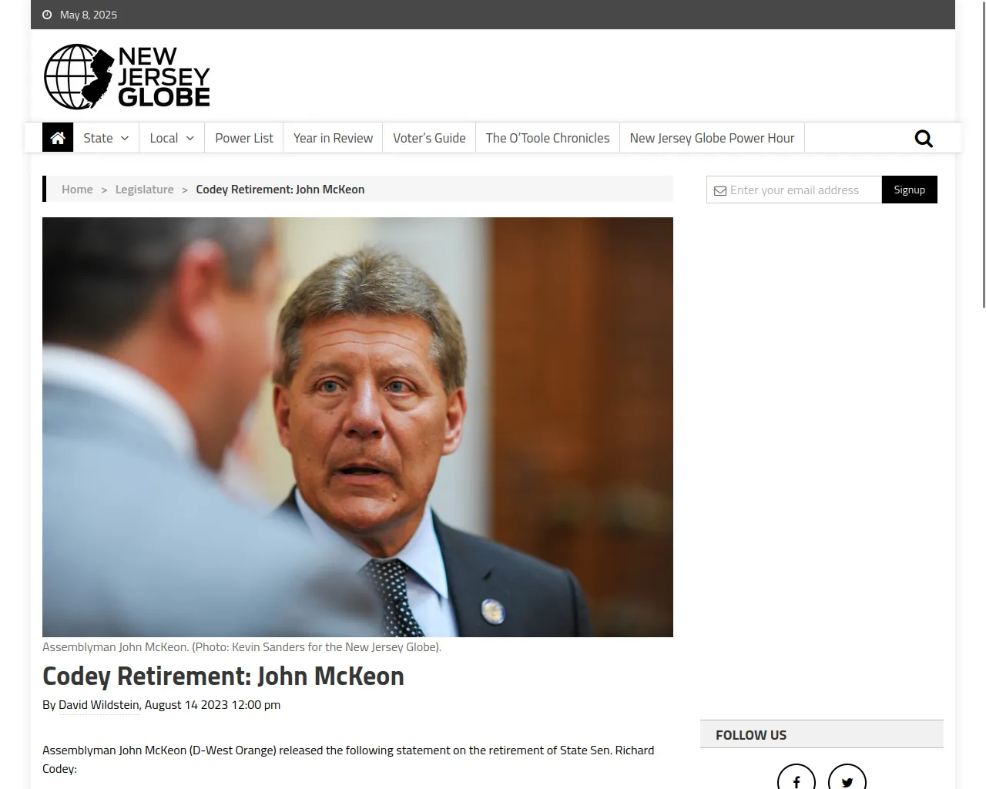This screenshot has width=986, height=789.
Task: Click envelope icon in email field
Action: click(720, 190)
